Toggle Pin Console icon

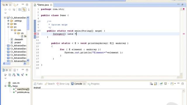[161, 84]
